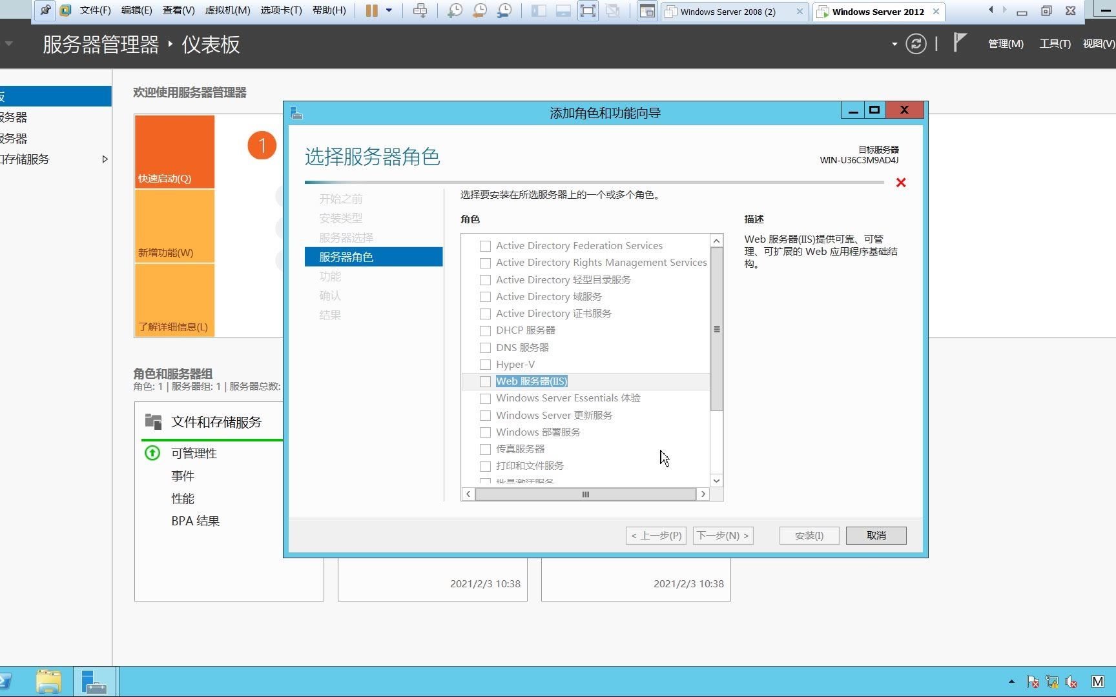The width and height of the screenshot is (1116, 697).
Task: Open the 工具(T) menu in Server Manager
Action: pos(1055,44)
